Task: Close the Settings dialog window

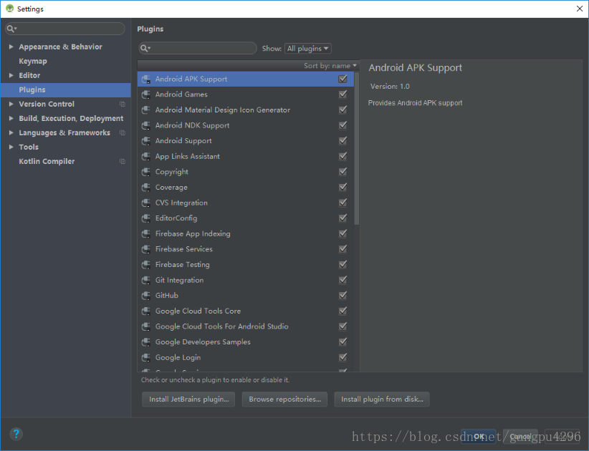Action: click(580, 9)
